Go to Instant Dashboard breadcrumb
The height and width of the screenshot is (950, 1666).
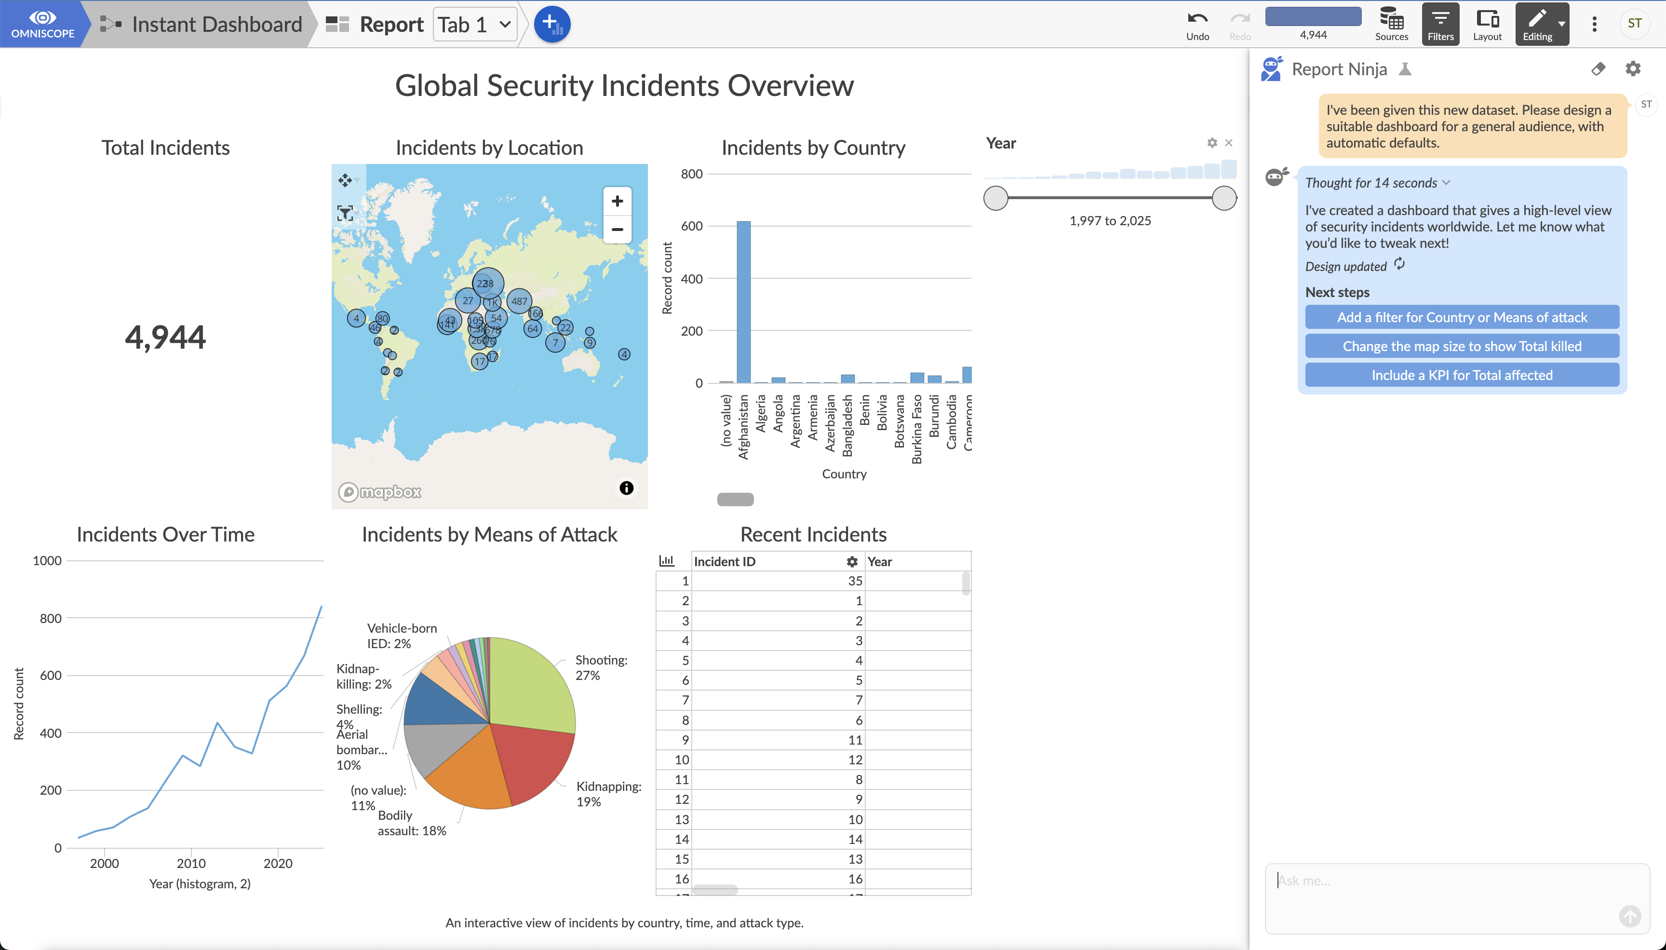216,25
